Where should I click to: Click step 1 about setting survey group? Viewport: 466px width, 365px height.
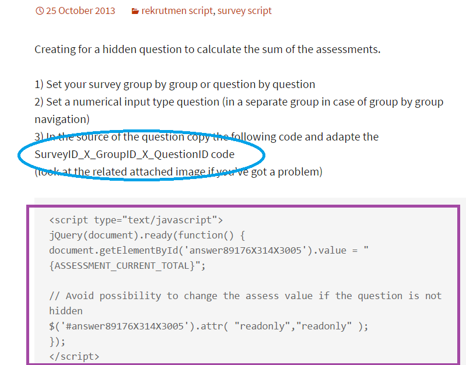pyautogui.click(x=174, y=84)
